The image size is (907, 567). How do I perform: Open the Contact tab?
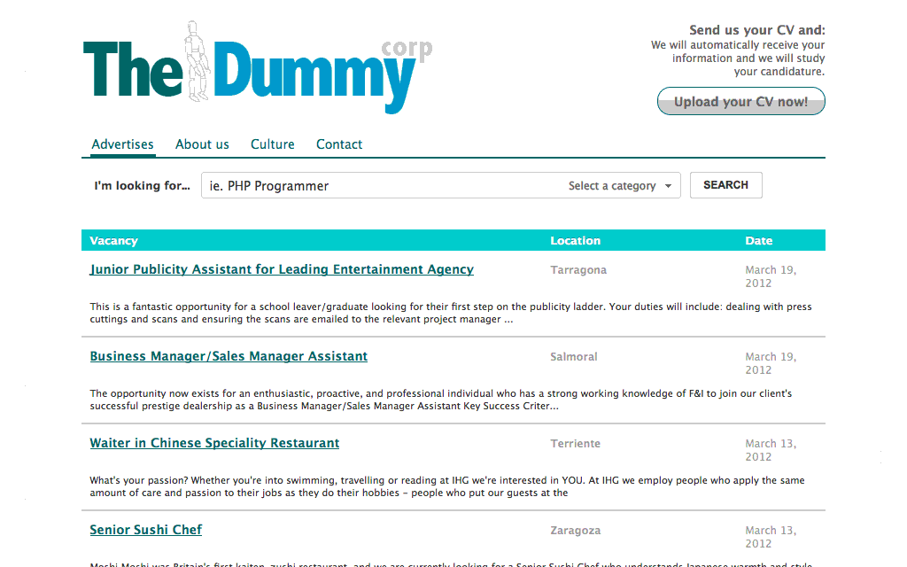(339, 144)
